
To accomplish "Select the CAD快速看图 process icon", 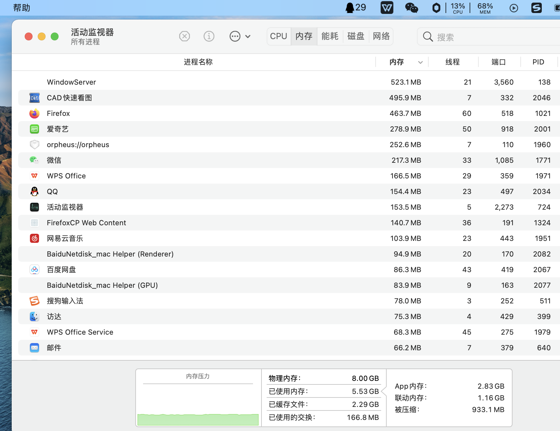I will coord(34,98).
